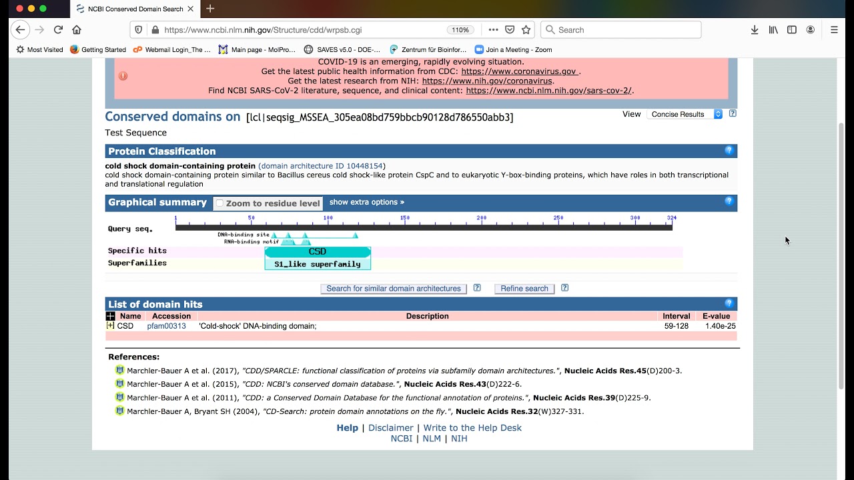
Task: Open domain architecture ID 10448154 link
Action: coord(322,166)
